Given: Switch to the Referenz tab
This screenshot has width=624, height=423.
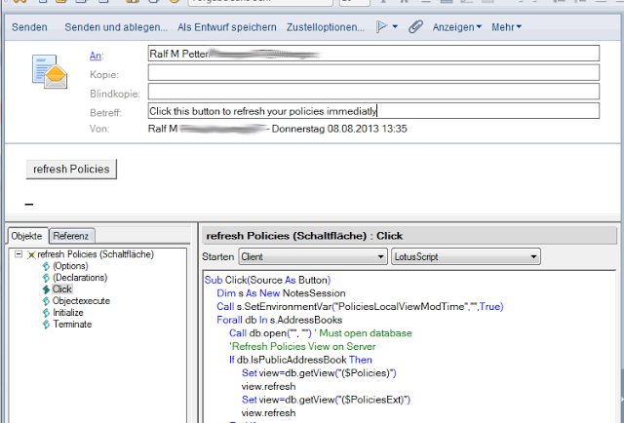Looking at the screenshot, I should (71, 236).
